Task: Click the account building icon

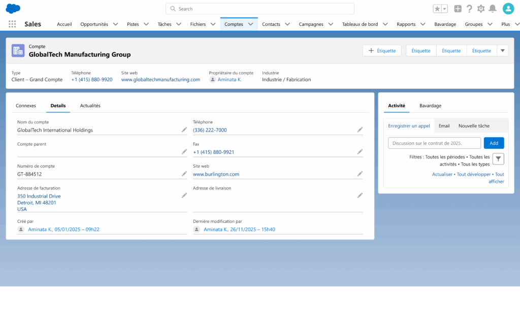Action: (x=18, y=50)
